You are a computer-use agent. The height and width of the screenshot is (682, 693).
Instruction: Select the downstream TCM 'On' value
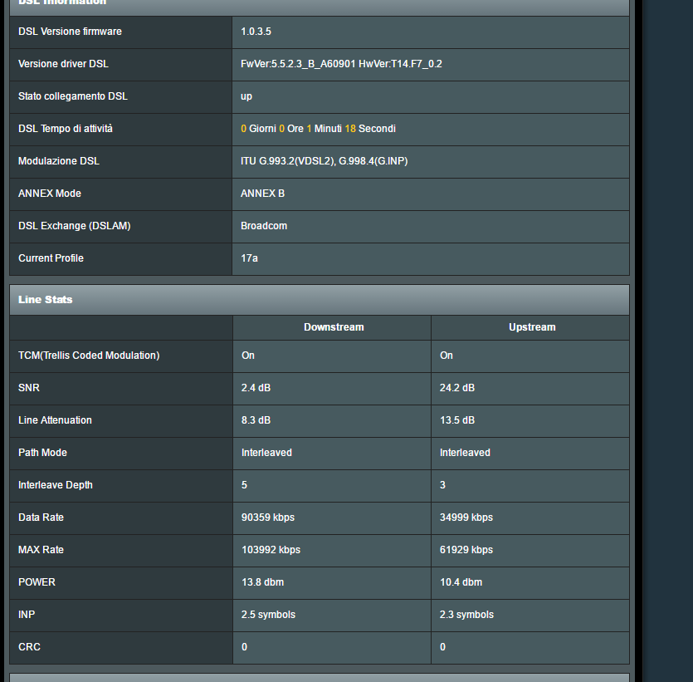[248, 356]
